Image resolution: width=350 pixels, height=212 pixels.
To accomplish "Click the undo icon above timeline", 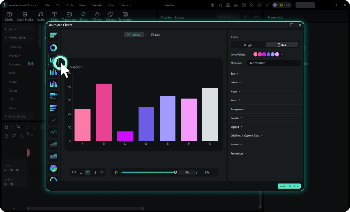I will [27, 127].
